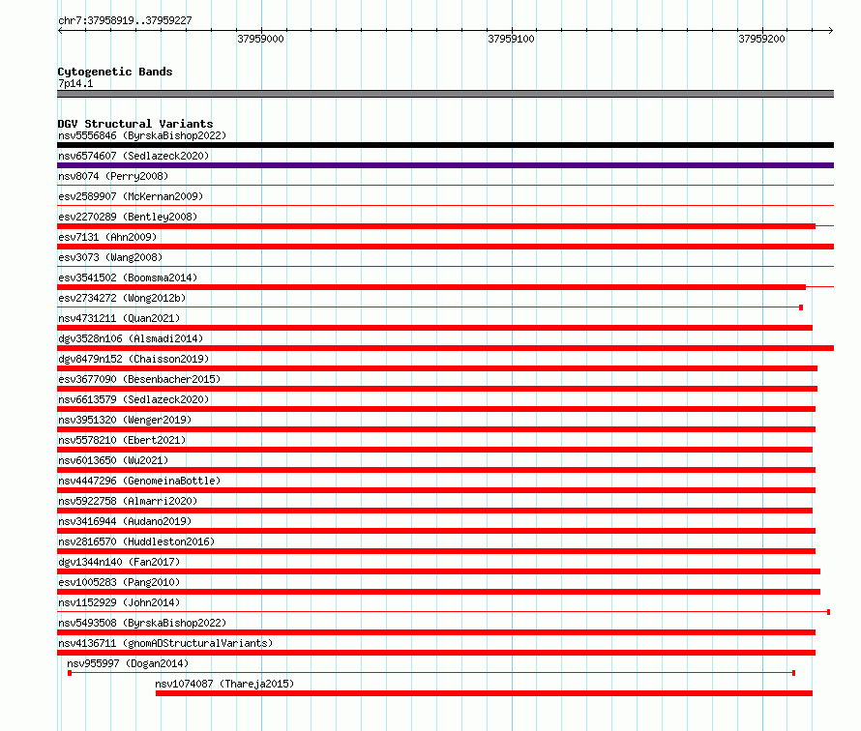This screenshot has width=861, height=731.
Task: Click the nsv6613579 (Sedlazeck2020) label
Action: click(x=134, y=399)
